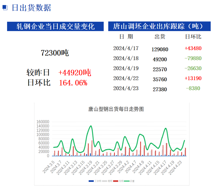The width and height of the screenshot is (217, 191).
Task: Click the red 角钢 legend marker
Action: [x=116, y=181]
